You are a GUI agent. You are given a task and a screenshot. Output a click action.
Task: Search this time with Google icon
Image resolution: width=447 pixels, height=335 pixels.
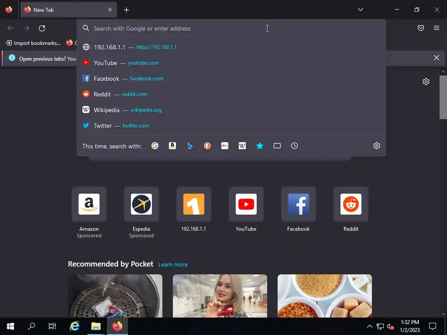155,146
